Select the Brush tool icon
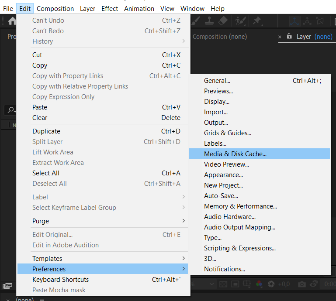 click(x=196, y=21)
